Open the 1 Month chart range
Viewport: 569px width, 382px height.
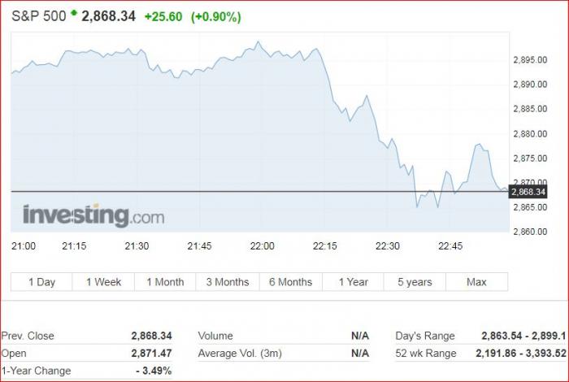tap(165, 282)
